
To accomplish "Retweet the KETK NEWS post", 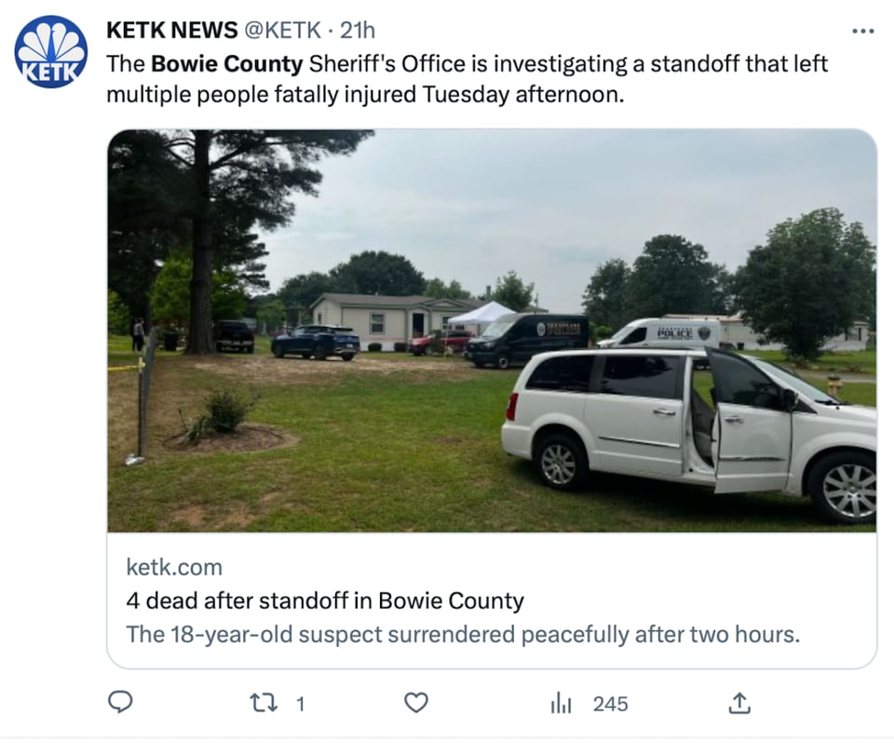I will point(264,703).
